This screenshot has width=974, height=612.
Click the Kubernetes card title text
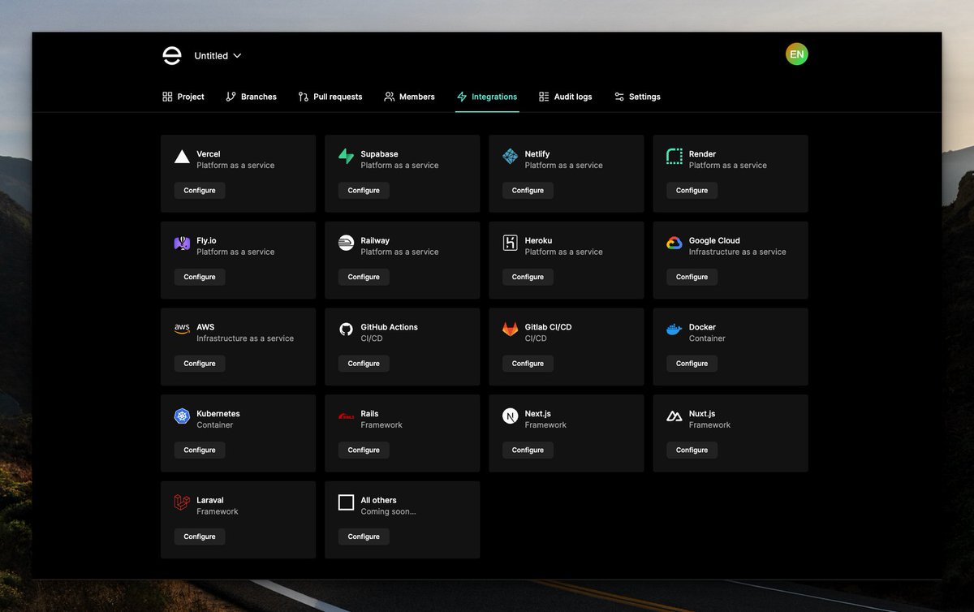pyautogui.click(x=218, y=414)
